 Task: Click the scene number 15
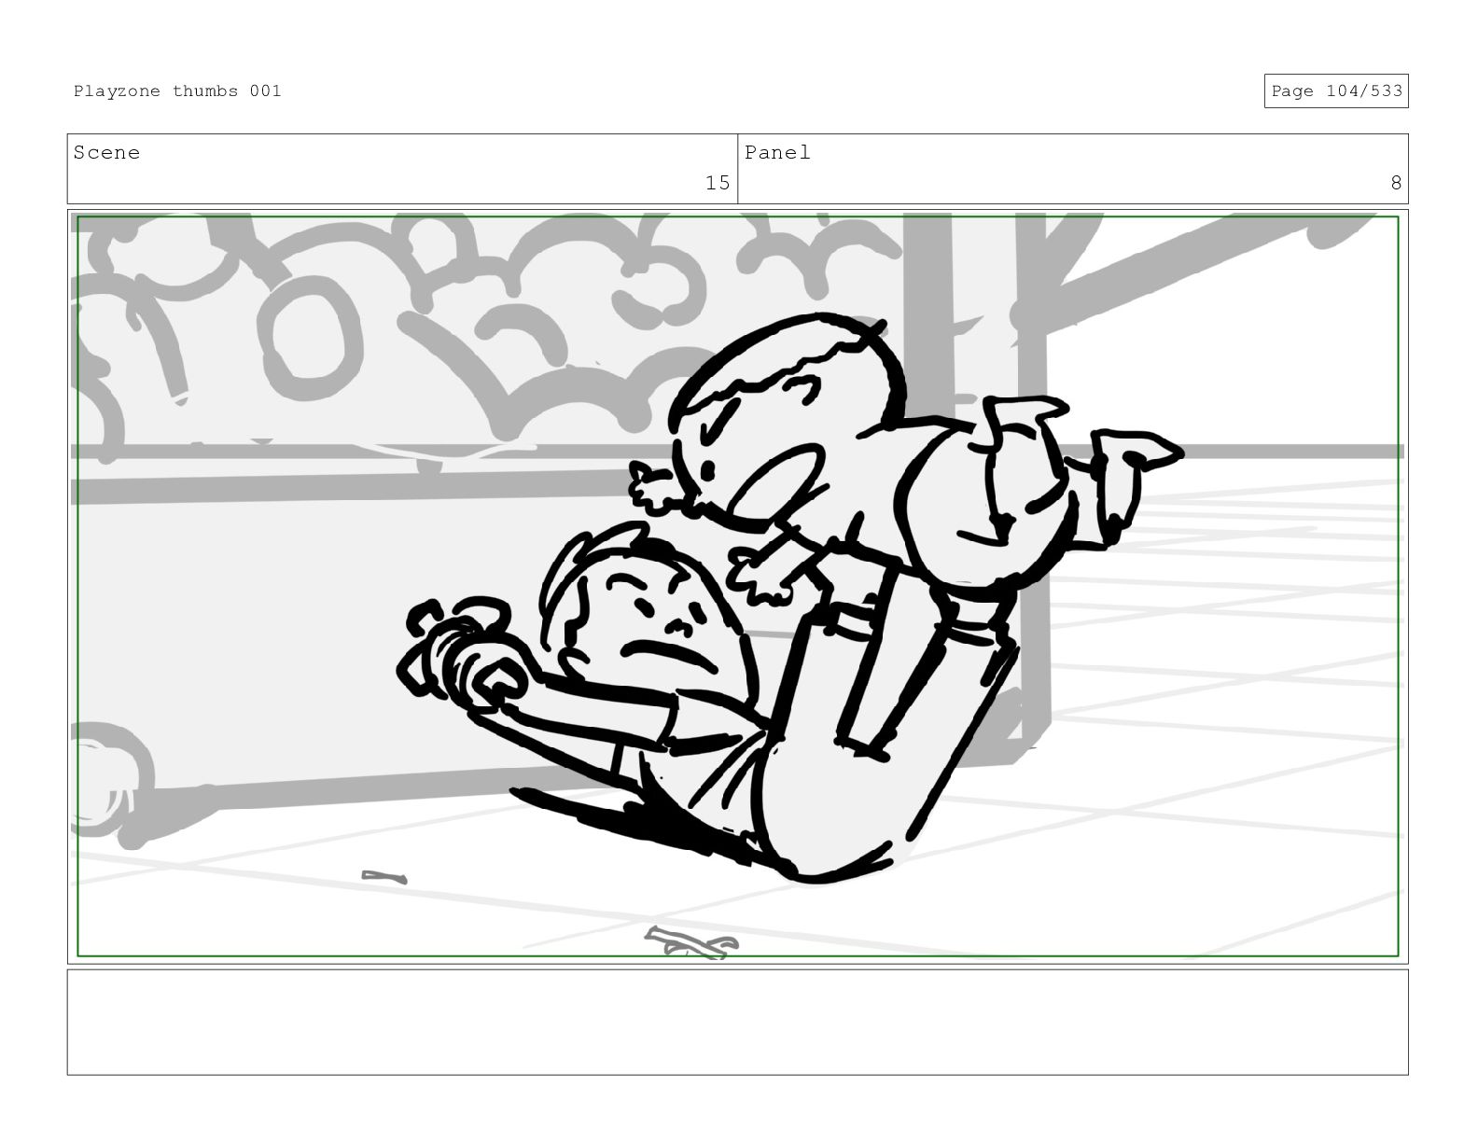tap(717, 183)
